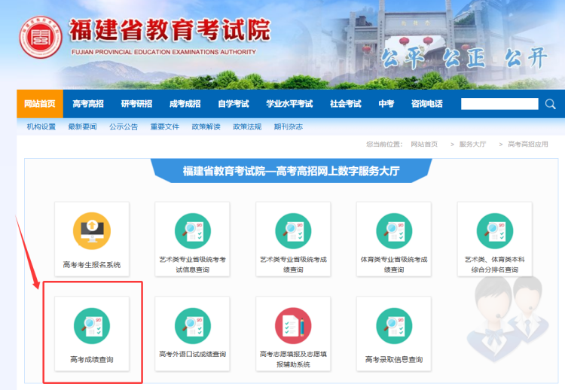Click the 高考成绩查询 green icon

[92, 326]
